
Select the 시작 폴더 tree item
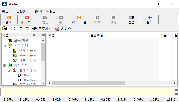coord(21,46)
